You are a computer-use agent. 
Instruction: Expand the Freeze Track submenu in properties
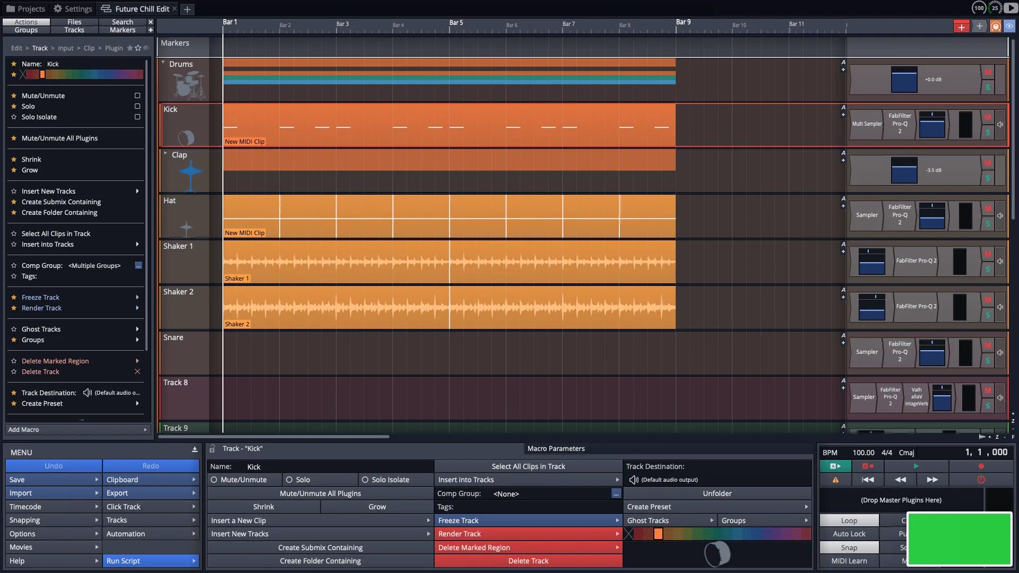tap(617, 520)
